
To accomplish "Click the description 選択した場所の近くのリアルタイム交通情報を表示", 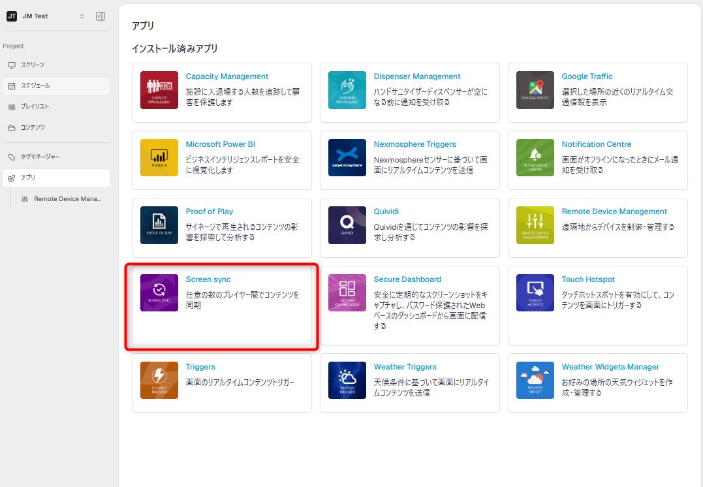I will pos(617,97).
